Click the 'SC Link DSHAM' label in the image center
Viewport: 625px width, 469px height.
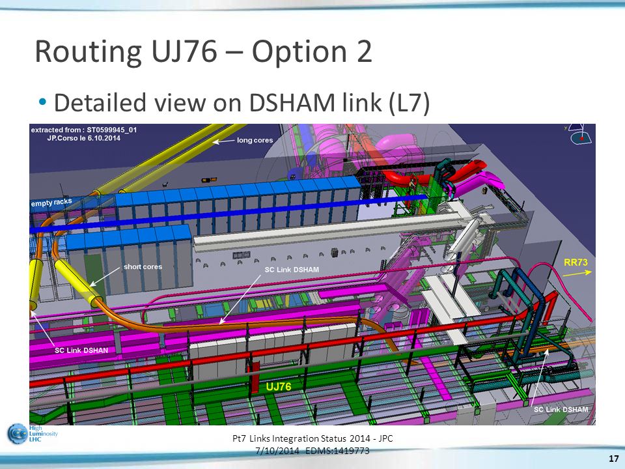click(x=292, y=270)
